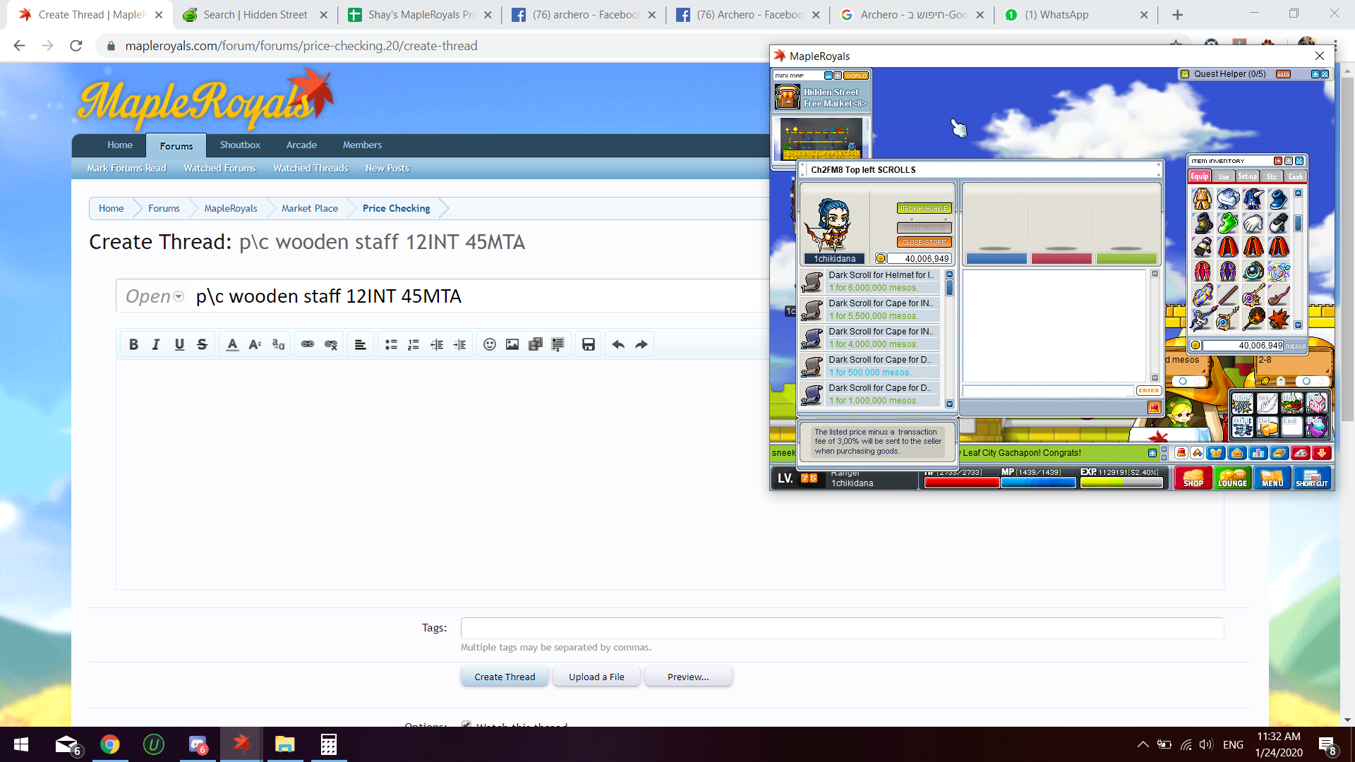Undo the last editor action
Screen dimensions: 1355x762
coord(618,344)
